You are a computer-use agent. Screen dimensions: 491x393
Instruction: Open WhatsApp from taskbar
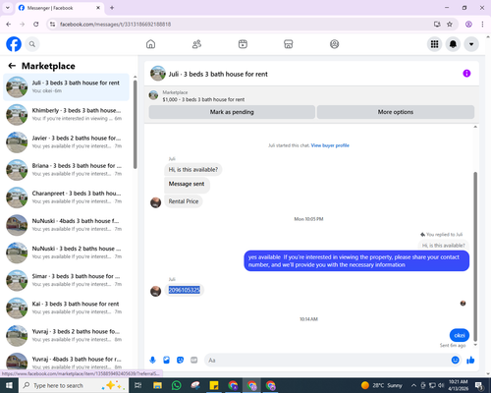(177, 385)
